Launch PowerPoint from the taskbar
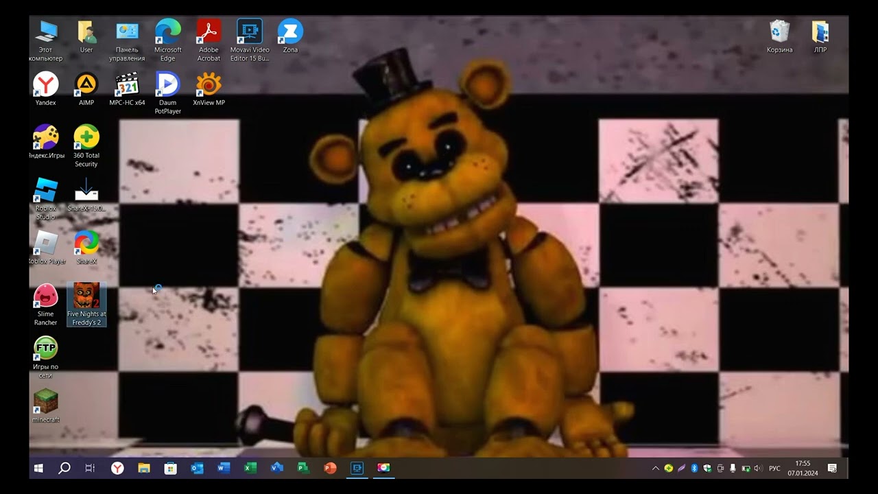Viewport: 878px width, 494px height. (330, 468)
